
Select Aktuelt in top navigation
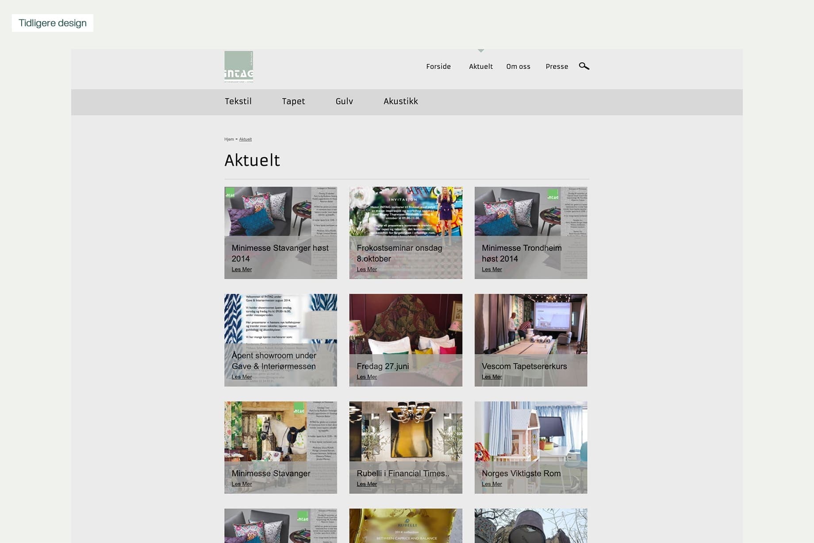tap(481, 66)
